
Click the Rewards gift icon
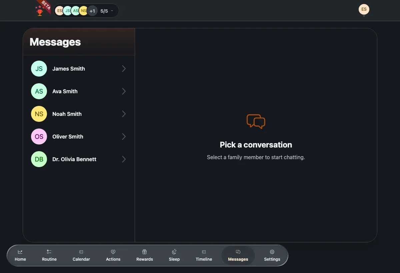[145, 252]
